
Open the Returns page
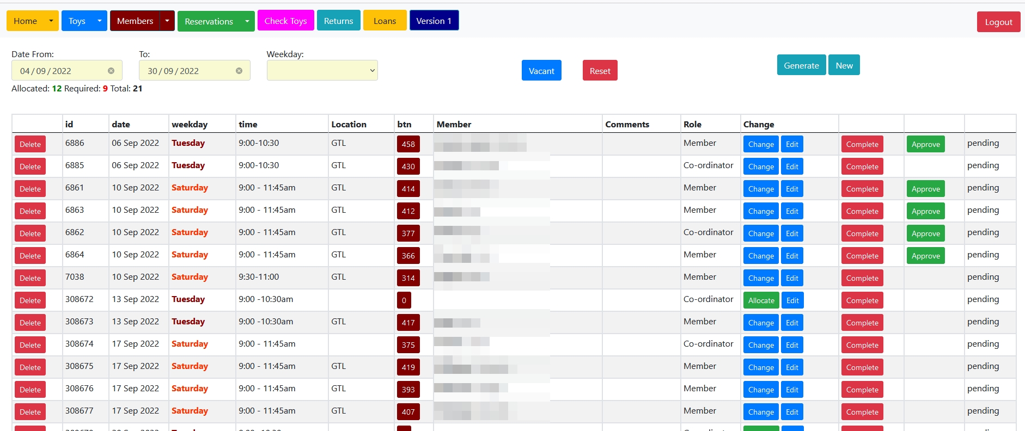(x=338, y=21)
